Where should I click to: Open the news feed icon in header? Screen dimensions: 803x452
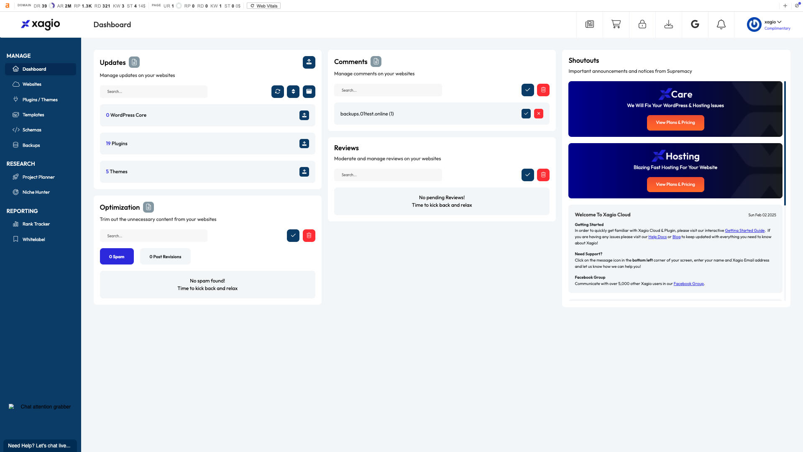tap(589, 24)
